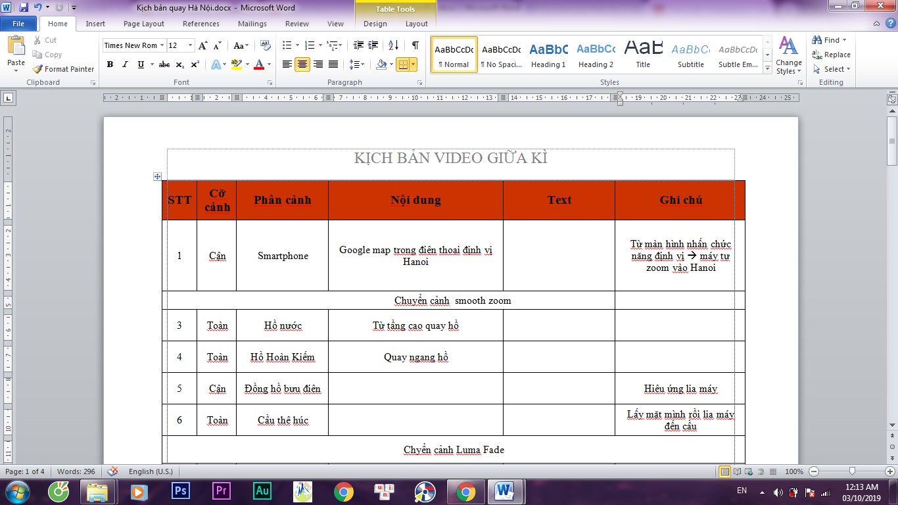The height and width of the screenshot is (505, 898).
Task: Open the Change Styles menu
Action: pos(788,55)
